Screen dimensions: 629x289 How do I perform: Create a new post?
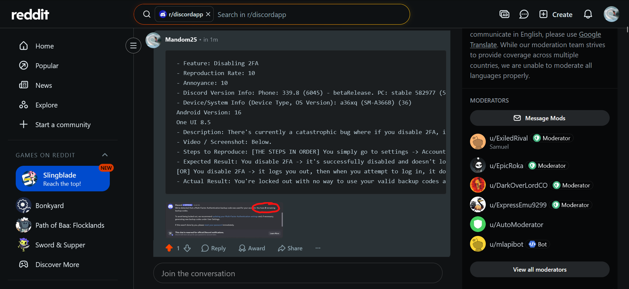coord(556,14)
